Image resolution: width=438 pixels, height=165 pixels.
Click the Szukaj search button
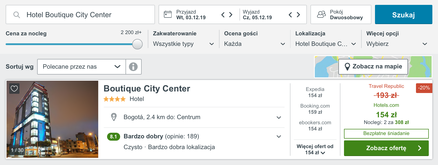point(403,15)
